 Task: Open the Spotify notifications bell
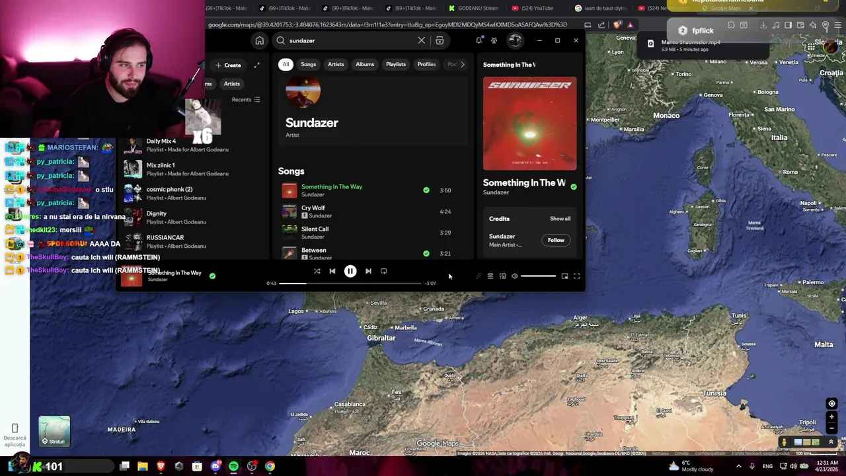pyautogui.click(x=479, y=41)
